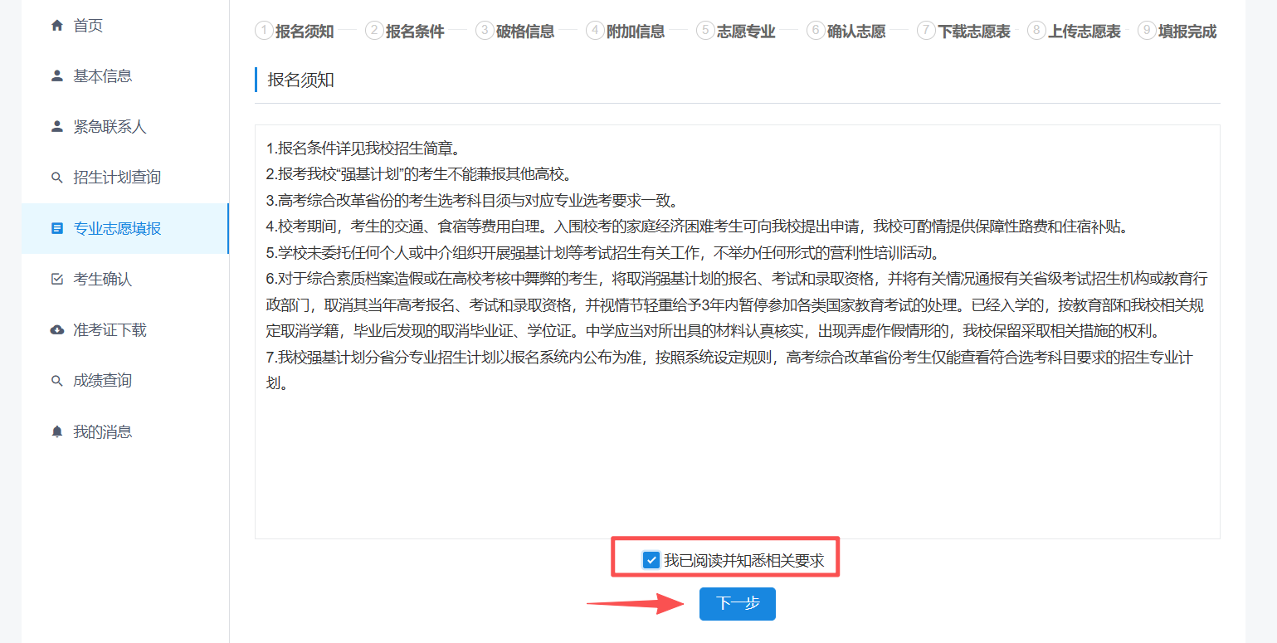Image resolution: width=1277 pixels, height=643 pixels.
Task: Click the home icon beside 首页
Action: click(57, 26)
